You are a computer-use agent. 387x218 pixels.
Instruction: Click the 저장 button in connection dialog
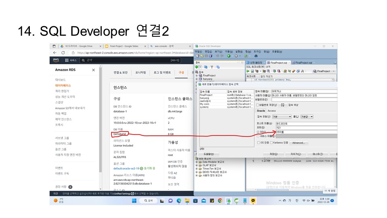point(273,154)
